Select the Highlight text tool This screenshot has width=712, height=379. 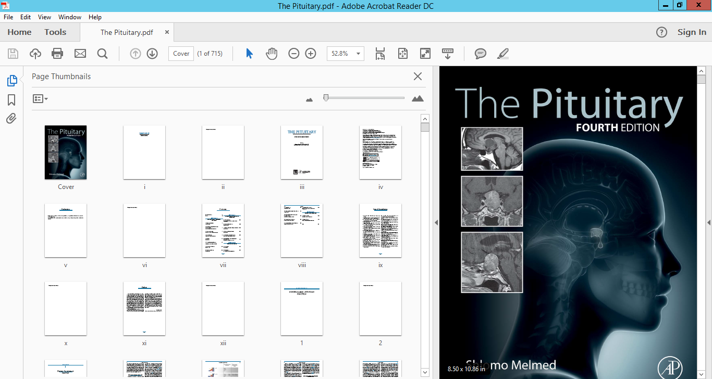pos(503,54)
